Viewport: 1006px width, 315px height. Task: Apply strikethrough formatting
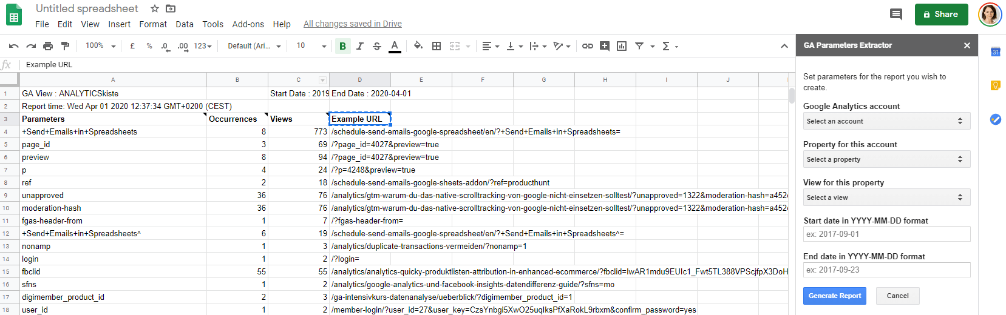tap(377, 46)
